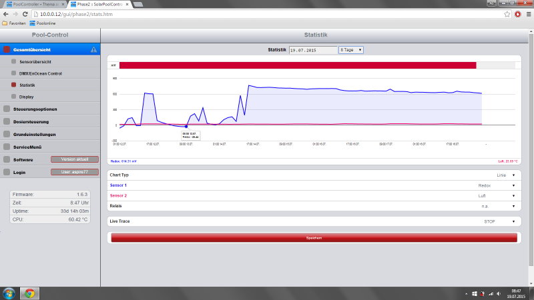The image size is (534, 300).
Task: Click the User aspire77 button
Action: [x=75, y=172]
